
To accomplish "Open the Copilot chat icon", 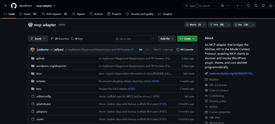I will pyautogui.click(x=222, y=6).
